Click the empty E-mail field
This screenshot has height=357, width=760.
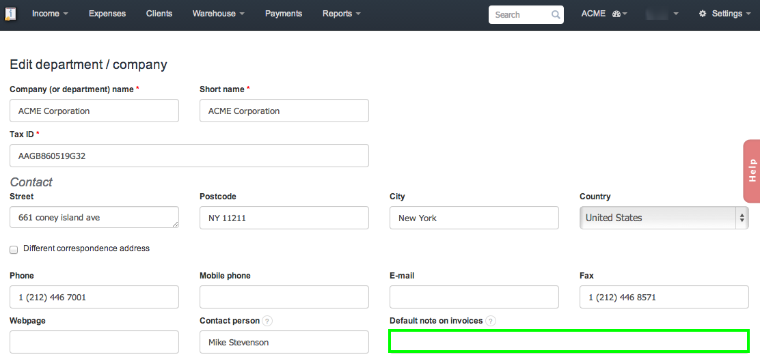(x=474, y=297)
